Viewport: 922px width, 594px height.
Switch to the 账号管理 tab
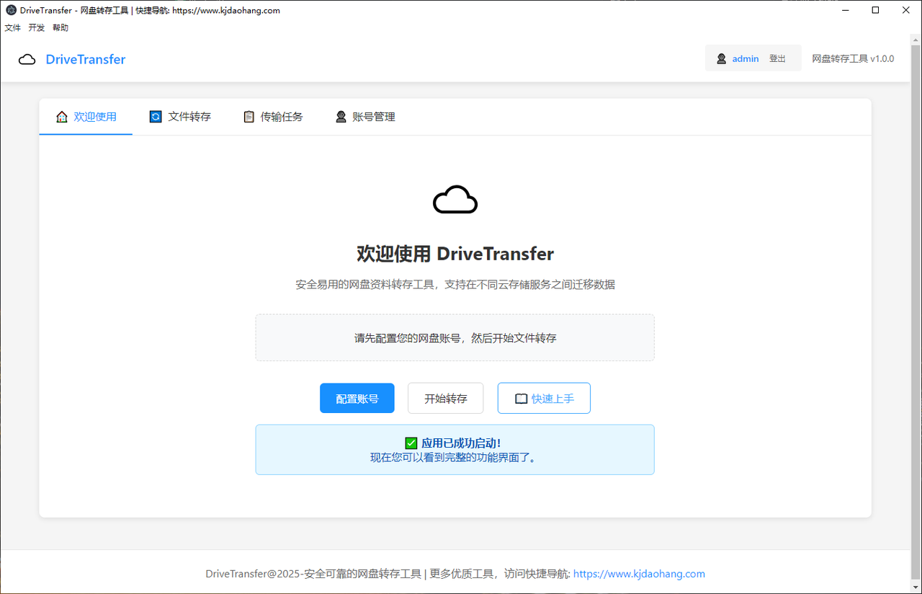tap(365, 117)
